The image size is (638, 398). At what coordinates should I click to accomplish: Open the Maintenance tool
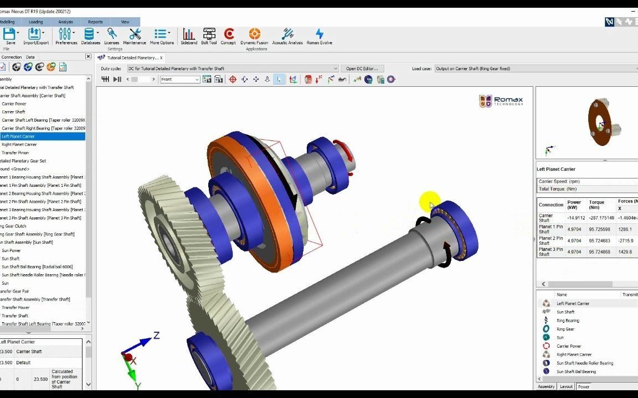(x=134, y=36)
